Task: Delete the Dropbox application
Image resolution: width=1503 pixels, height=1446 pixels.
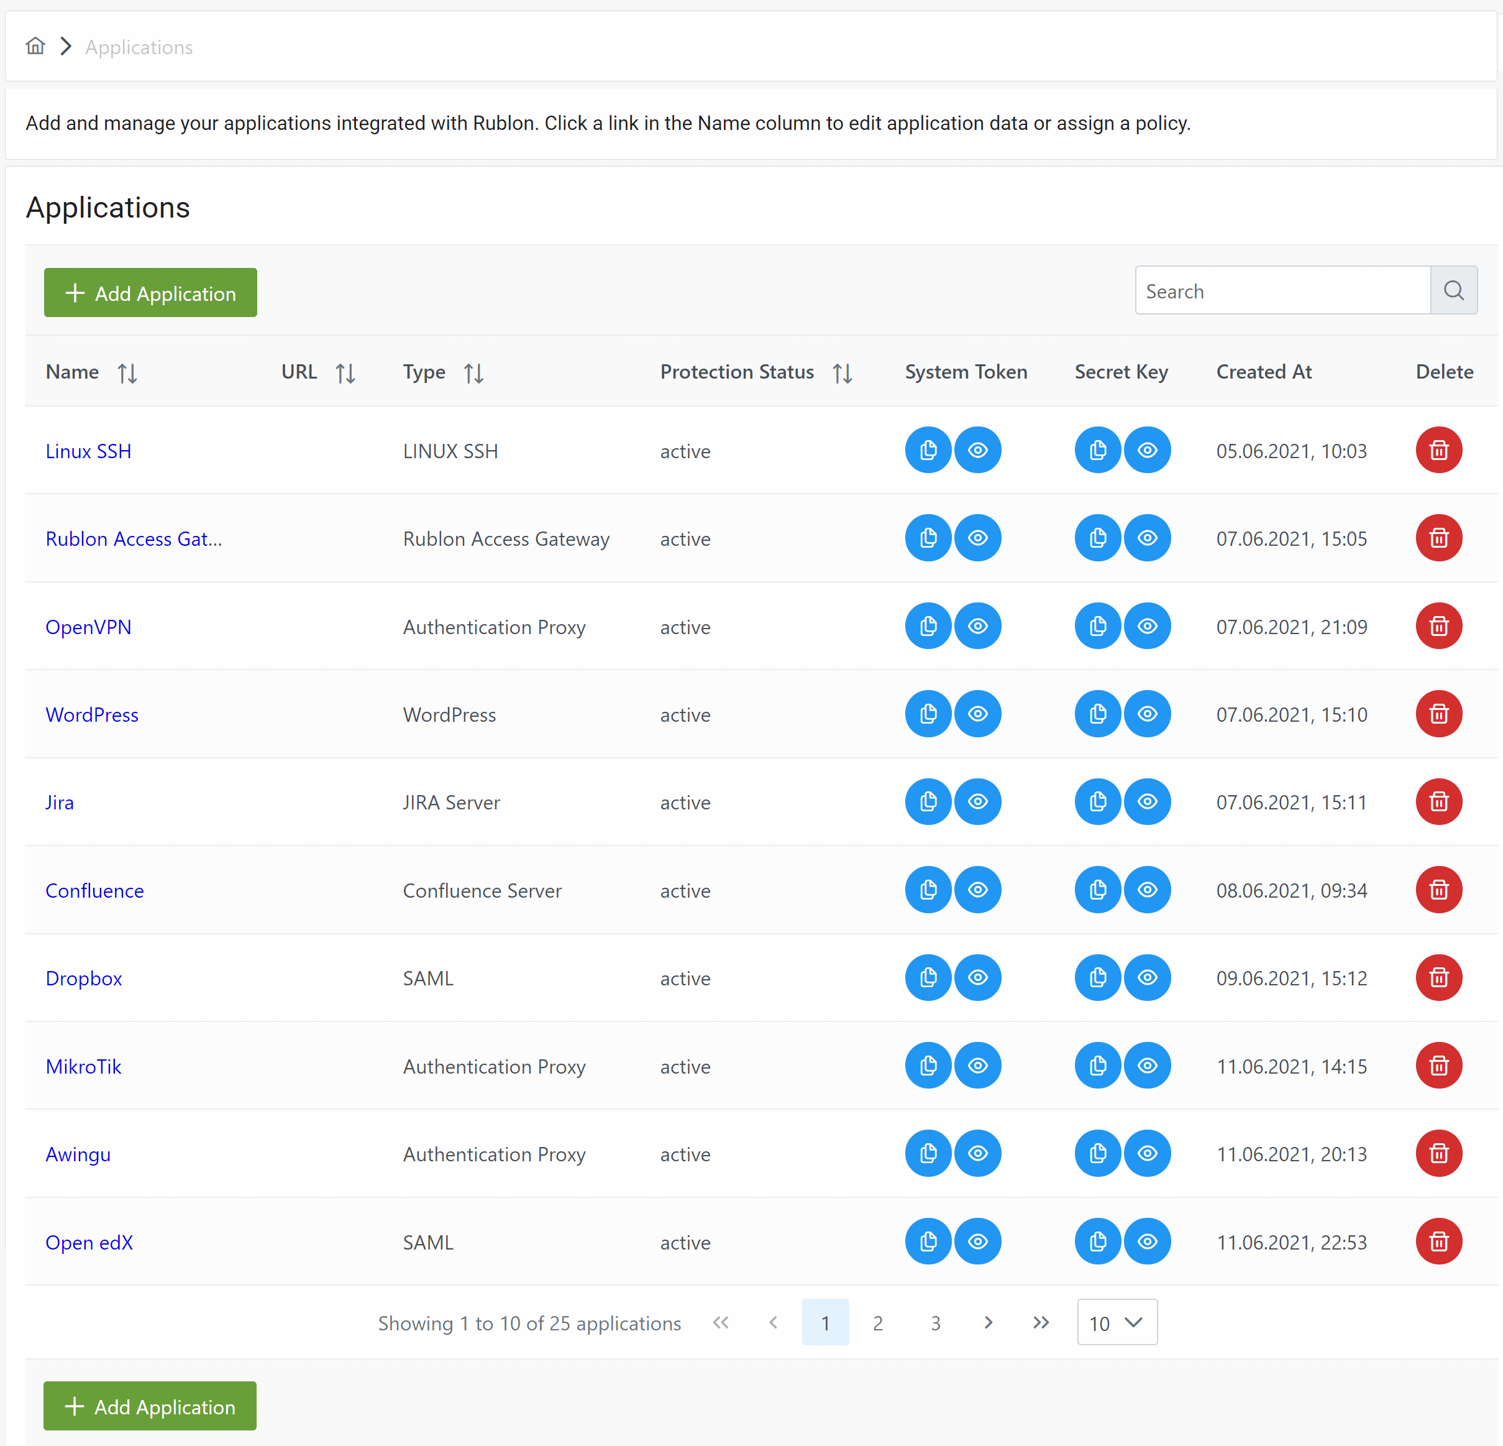Action: point(1438,977)
